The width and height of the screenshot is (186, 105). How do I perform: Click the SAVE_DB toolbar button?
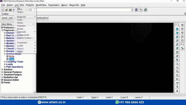pyautogui.click(x=7, y=18)
